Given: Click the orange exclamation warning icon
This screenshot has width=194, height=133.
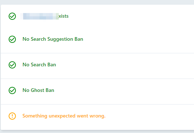Looking at the screenshot, I should click(x=12, y=116).
